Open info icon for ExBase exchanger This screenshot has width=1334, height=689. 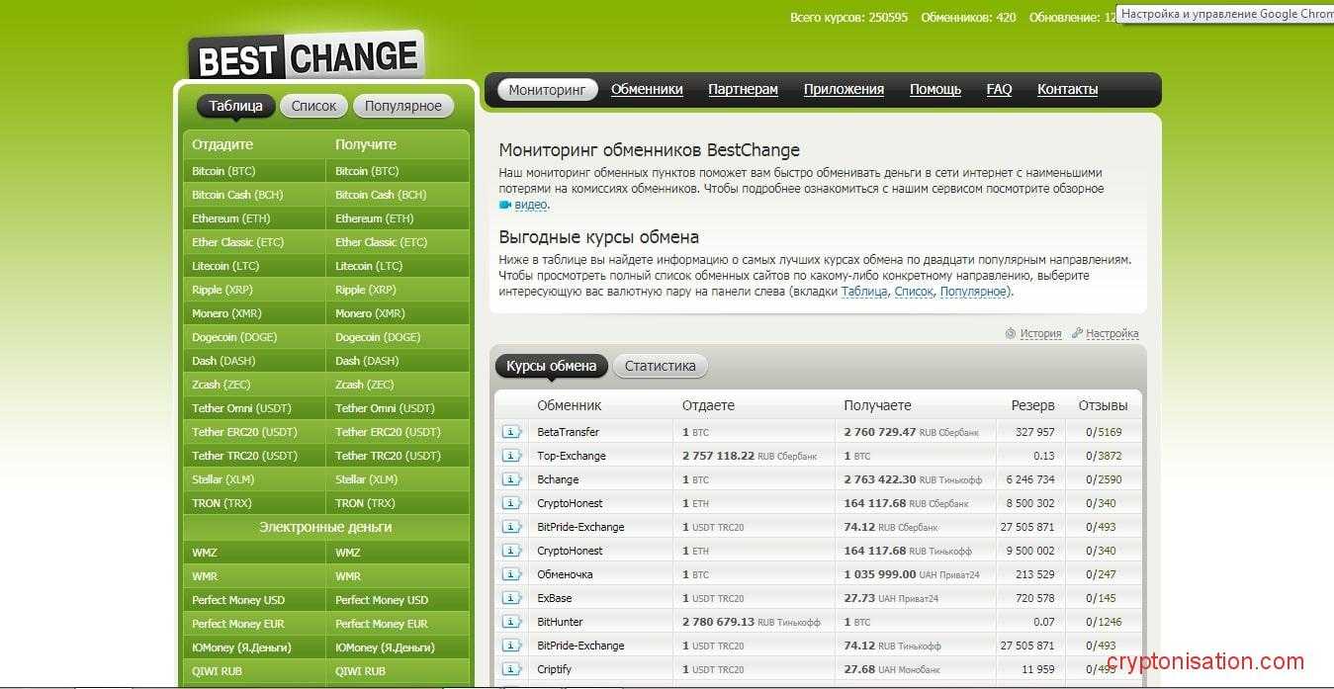click(511, 598)
